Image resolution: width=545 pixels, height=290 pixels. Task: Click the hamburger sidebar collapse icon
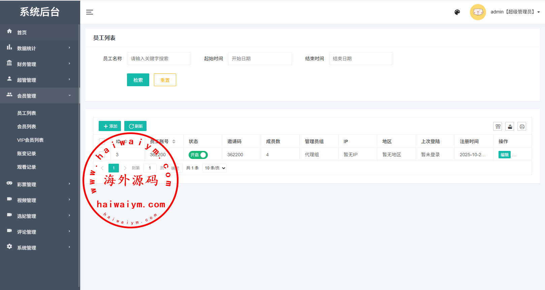[90, 12]
